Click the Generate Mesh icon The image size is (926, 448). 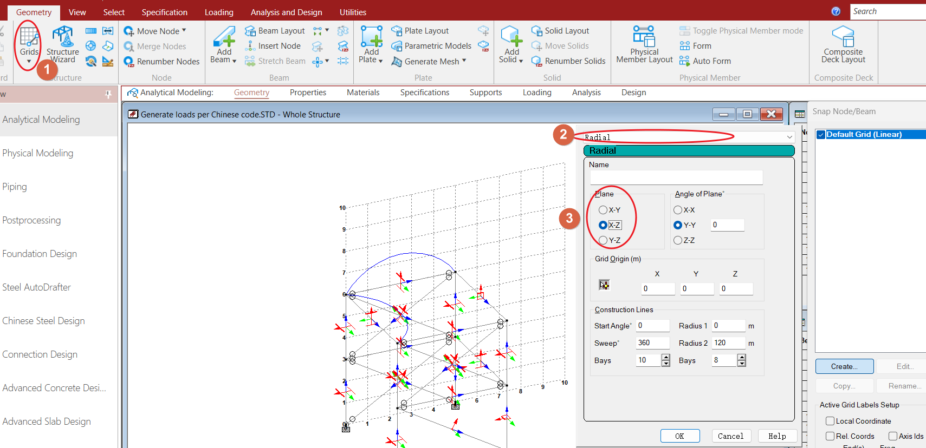click(x=397, y=62)
